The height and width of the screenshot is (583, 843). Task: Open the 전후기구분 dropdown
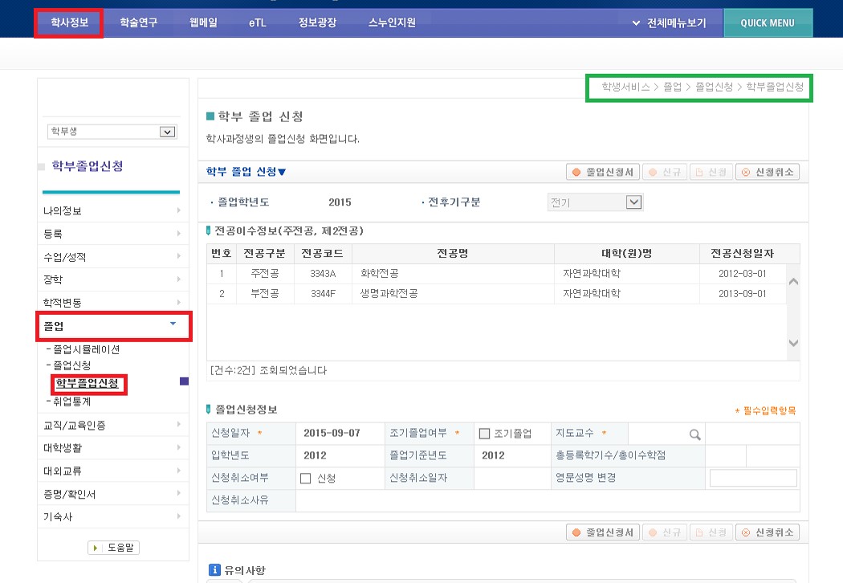point(633,202)
